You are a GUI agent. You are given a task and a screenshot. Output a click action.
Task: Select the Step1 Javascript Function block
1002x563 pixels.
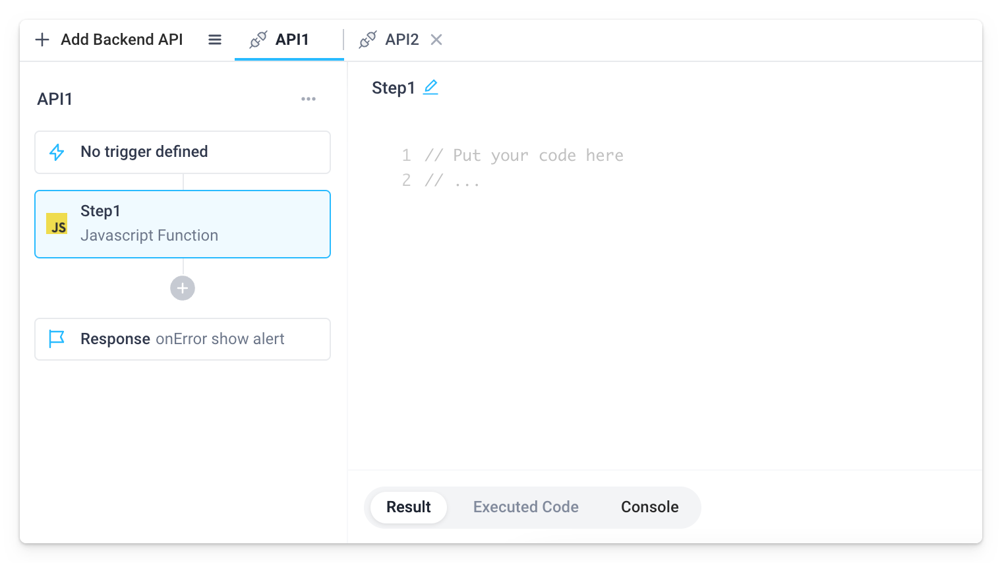coord(182,224)
